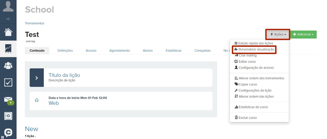Expand the Ações dropdown button
The height and width of the screenshot is (139, 327).
(x=278, y=34)
